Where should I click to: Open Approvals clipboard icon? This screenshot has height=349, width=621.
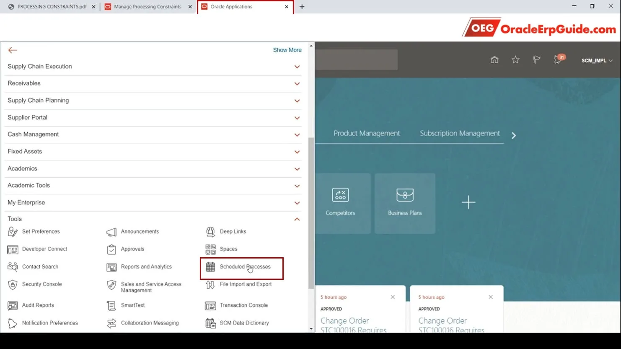pyautogui.click(x=111, y=249)
